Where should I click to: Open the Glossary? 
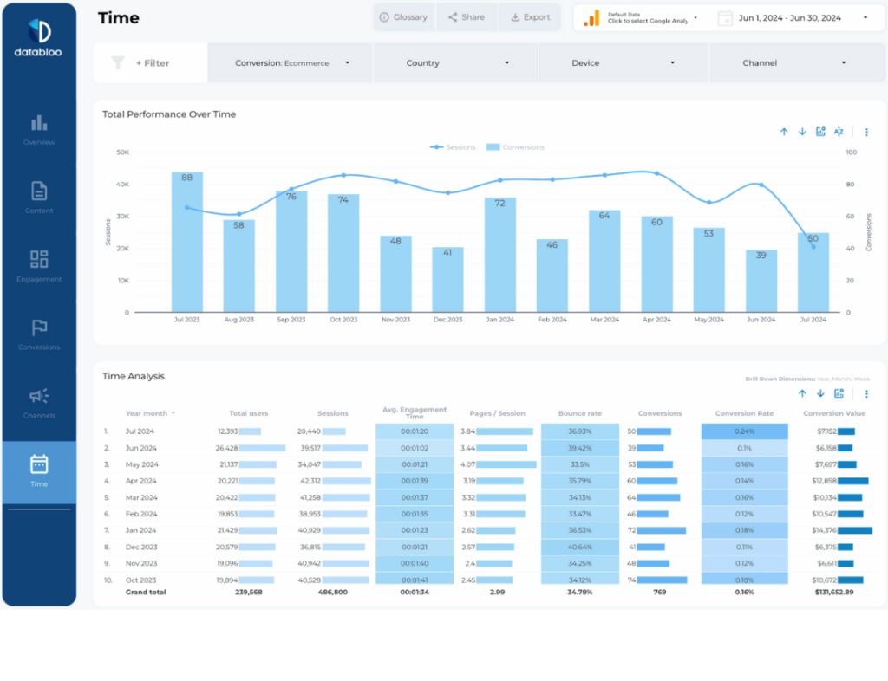click(403, 16)
